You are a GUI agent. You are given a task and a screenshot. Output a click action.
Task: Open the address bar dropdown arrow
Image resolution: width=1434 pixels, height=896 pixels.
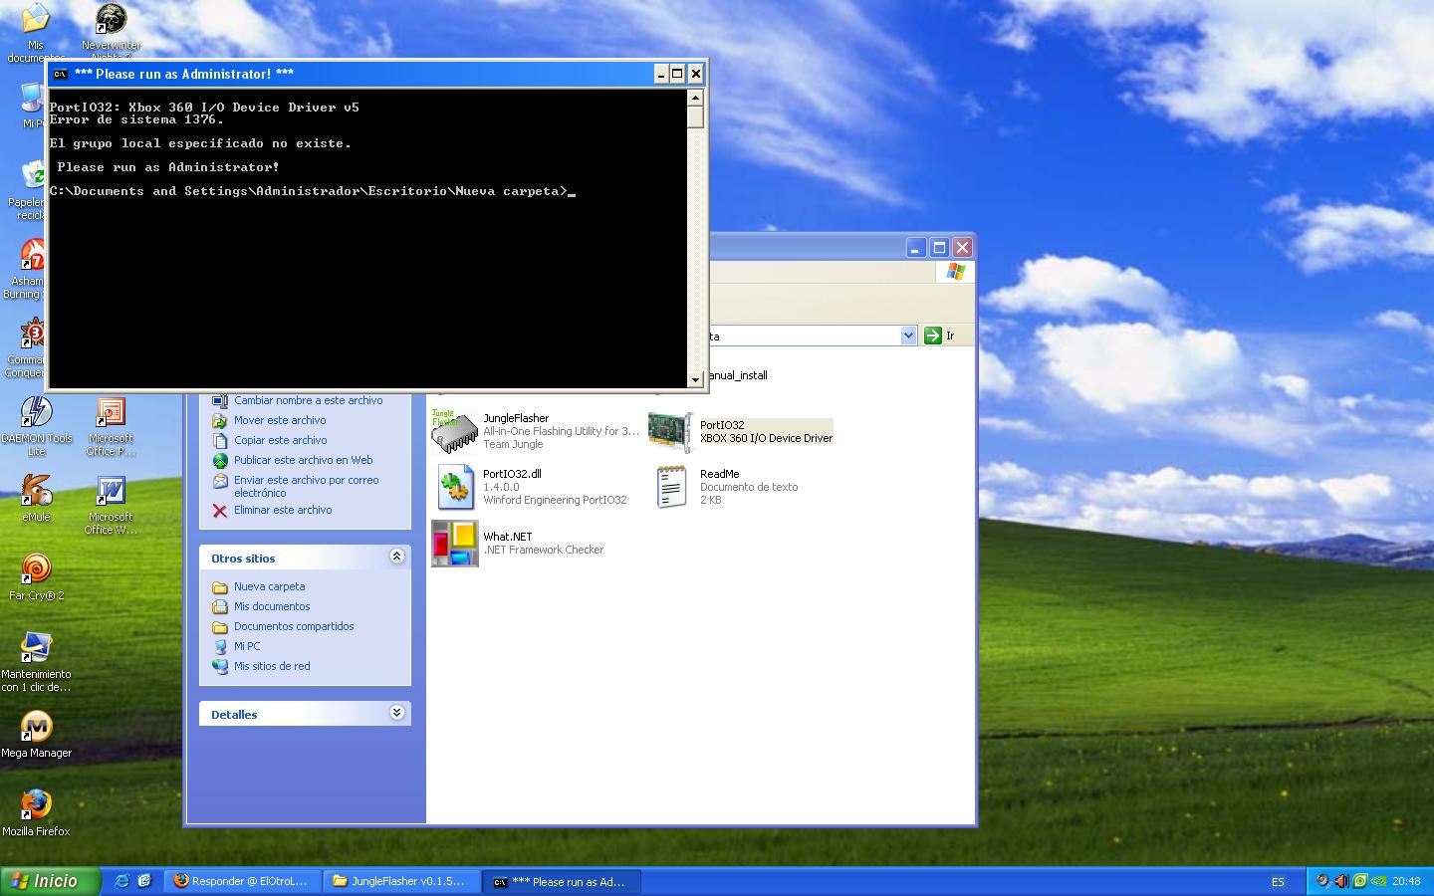point(908,336)
